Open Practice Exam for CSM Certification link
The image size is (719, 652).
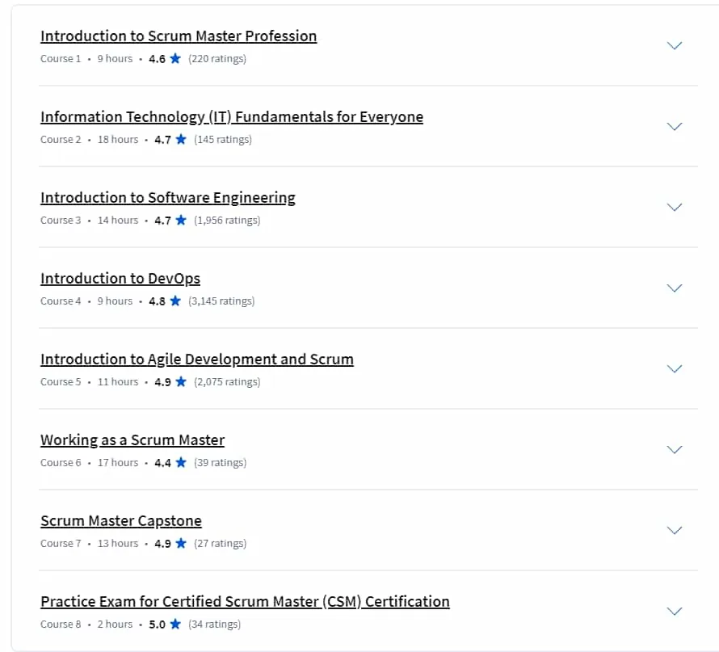(x=245, y=602)
